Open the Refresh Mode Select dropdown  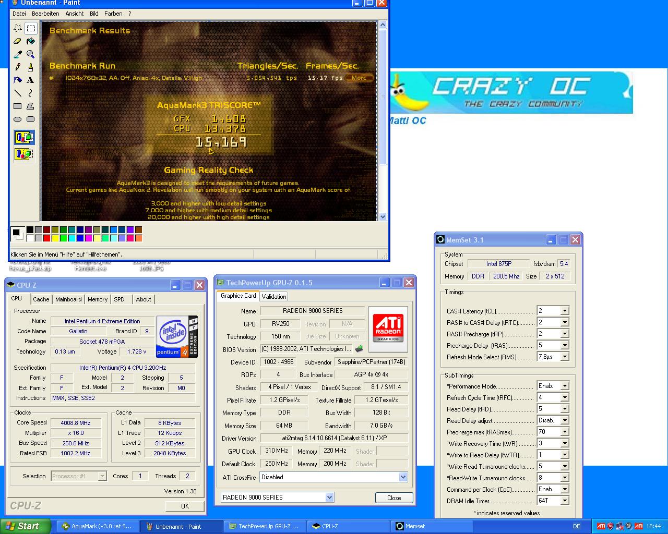(564, 357)
